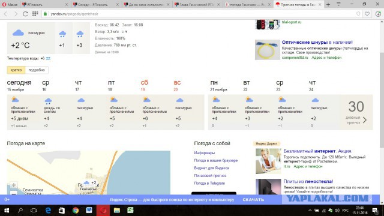The width and height of the screenshot is (384, 216).
Task: Switch forecast to подробно view
Action: tap(37, 70)
